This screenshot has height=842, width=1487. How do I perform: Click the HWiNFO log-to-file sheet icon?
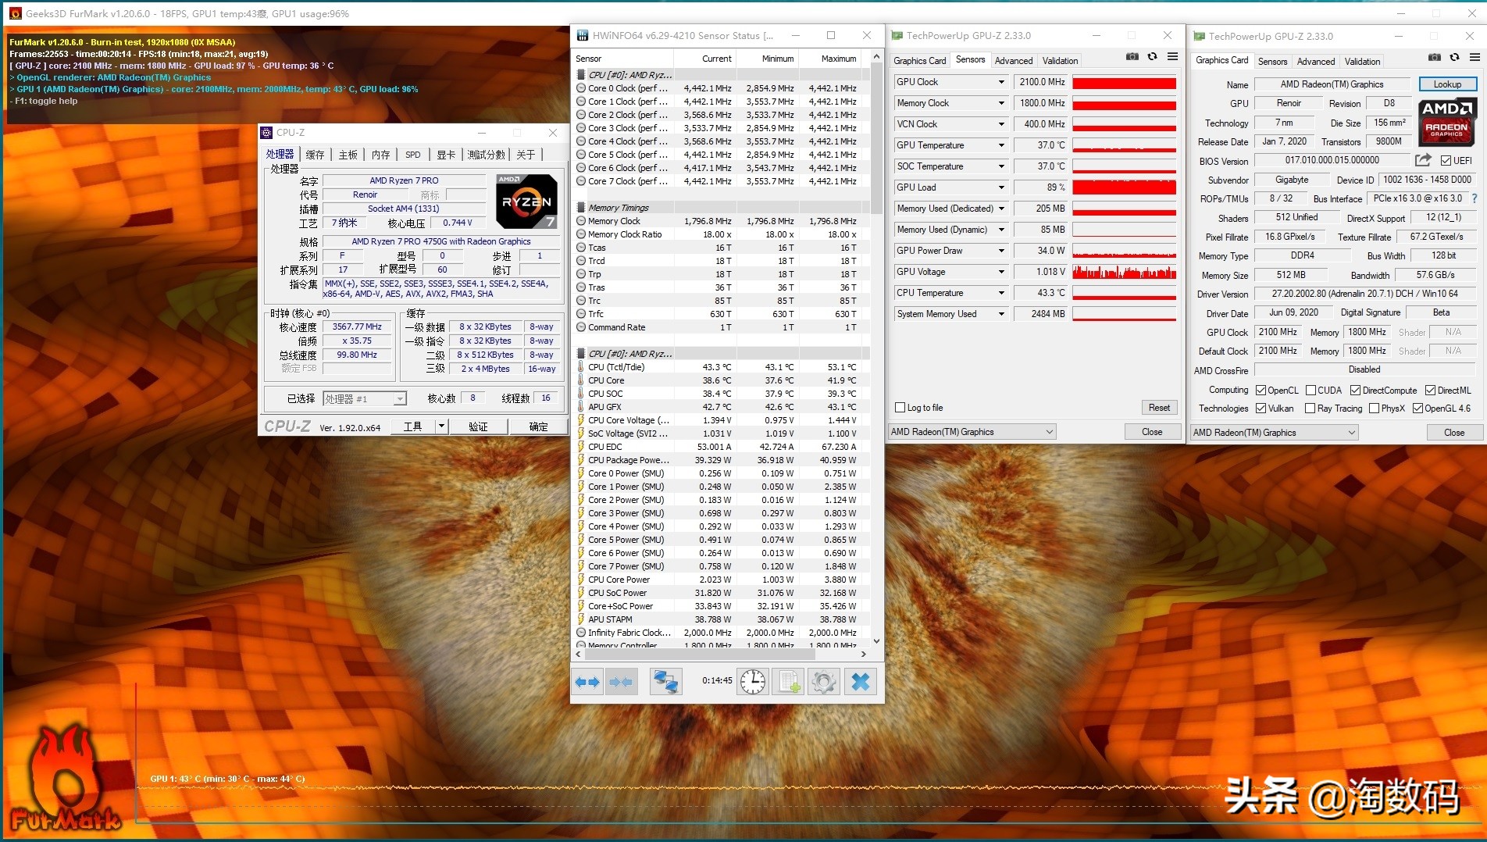(788, 682)
